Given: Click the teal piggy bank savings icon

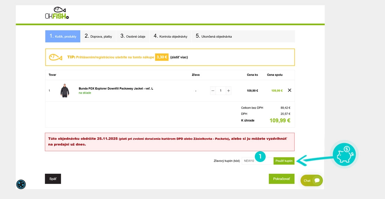Looking at the screenshot, I should tap(344, 154).
